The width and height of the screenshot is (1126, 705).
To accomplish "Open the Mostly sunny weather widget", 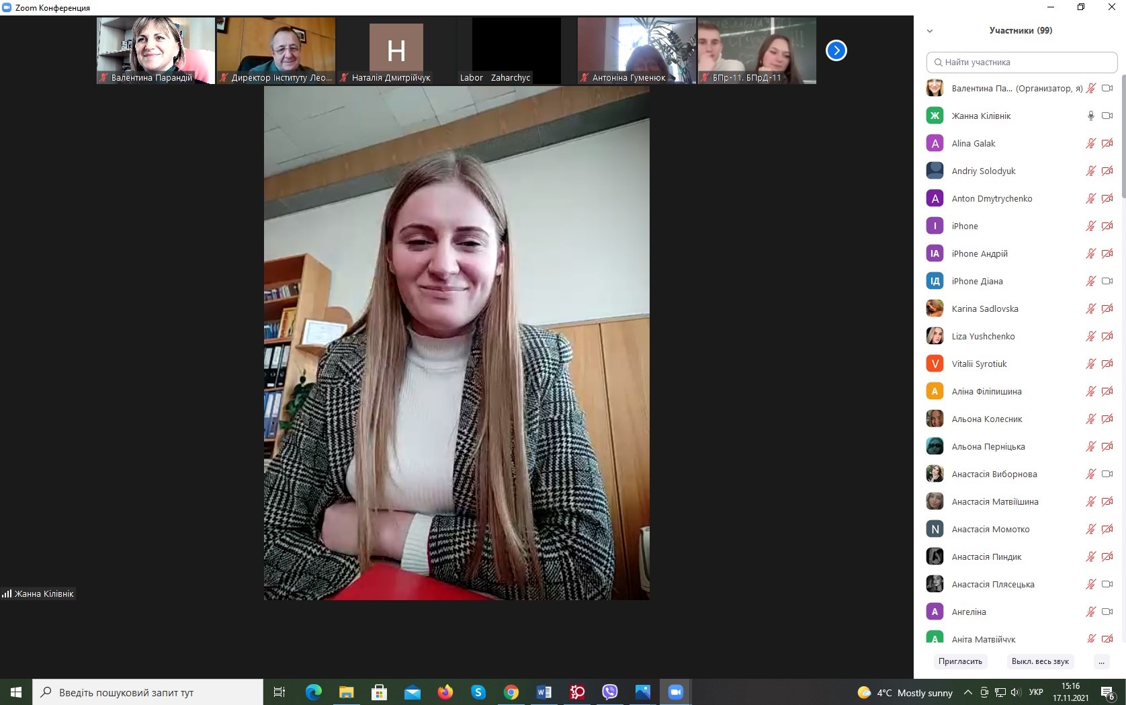I will [905, 692].
